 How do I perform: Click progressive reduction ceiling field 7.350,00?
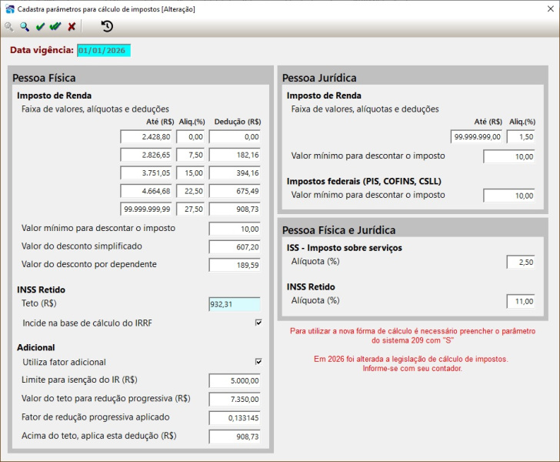coord(235,399)
